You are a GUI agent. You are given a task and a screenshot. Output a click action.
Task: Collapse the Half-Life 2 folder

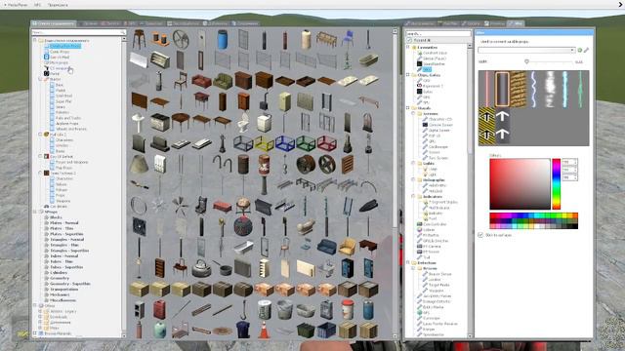(40, 135)
